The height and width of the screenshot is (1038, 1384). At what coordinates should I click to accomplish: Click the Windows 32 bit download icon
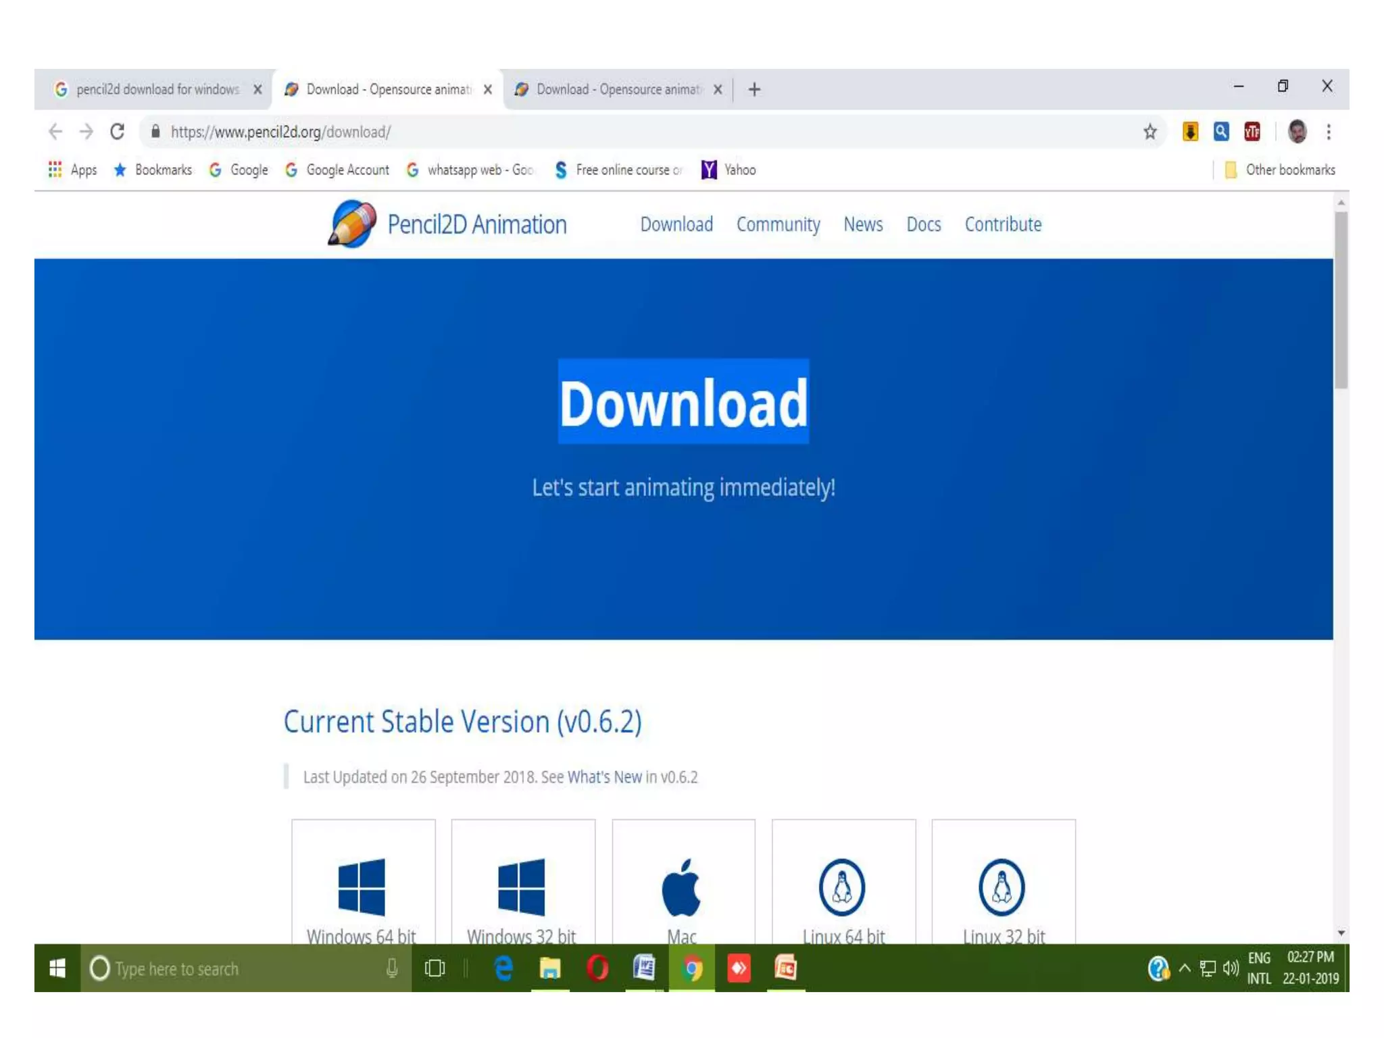521,886
